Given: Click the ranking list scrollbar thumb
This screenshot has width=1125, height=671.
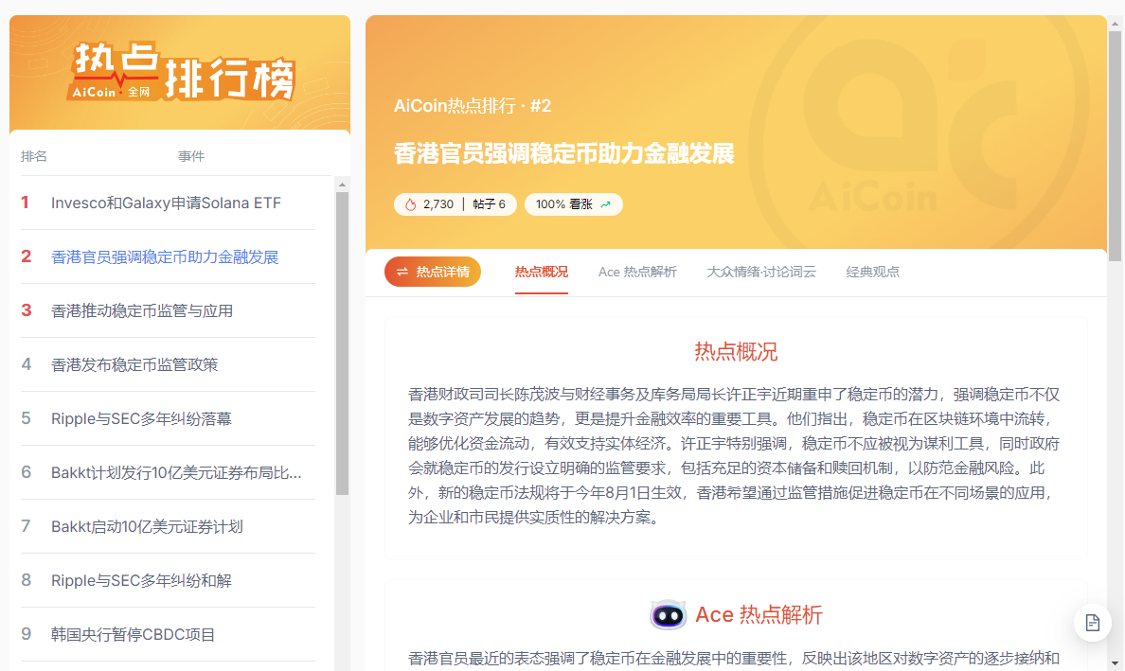Looking at the screenshot, I should tap(342, 343).
